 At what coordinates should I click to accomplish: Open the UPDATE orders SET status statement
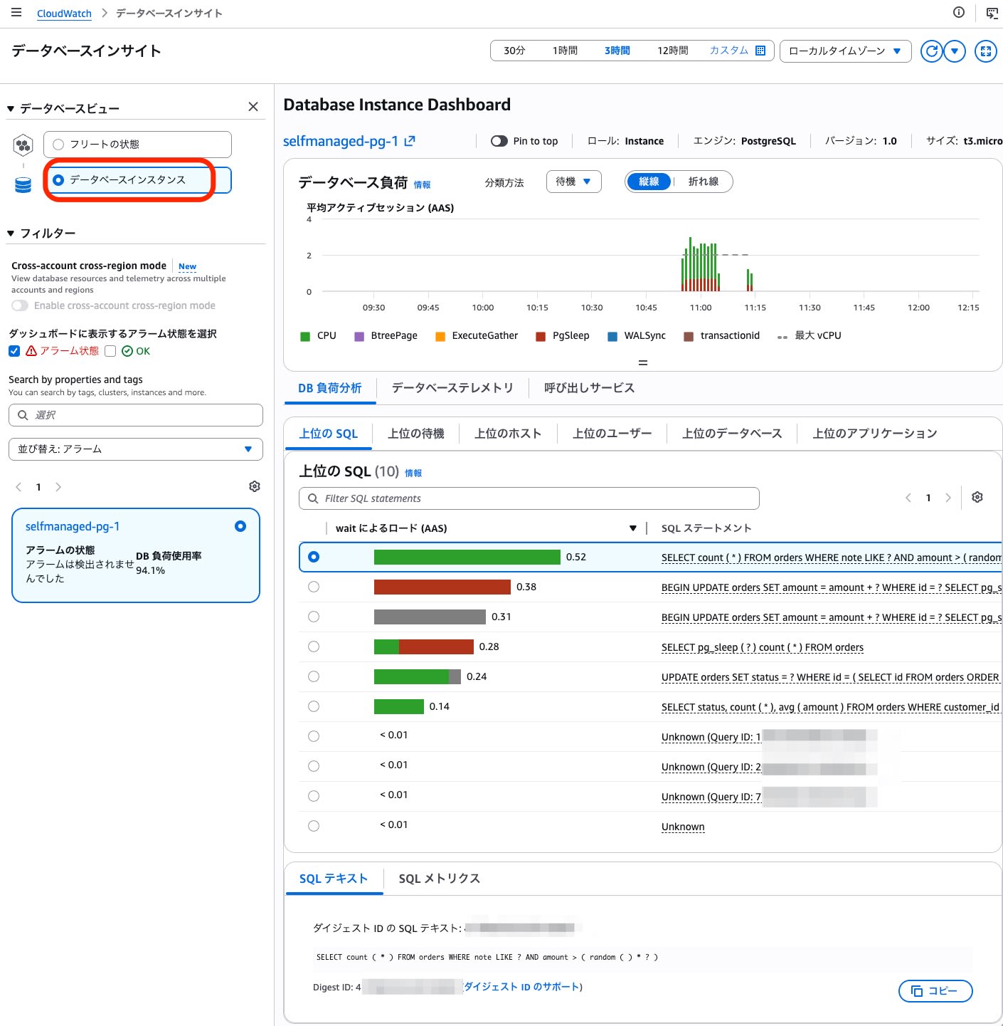point(830,677)
